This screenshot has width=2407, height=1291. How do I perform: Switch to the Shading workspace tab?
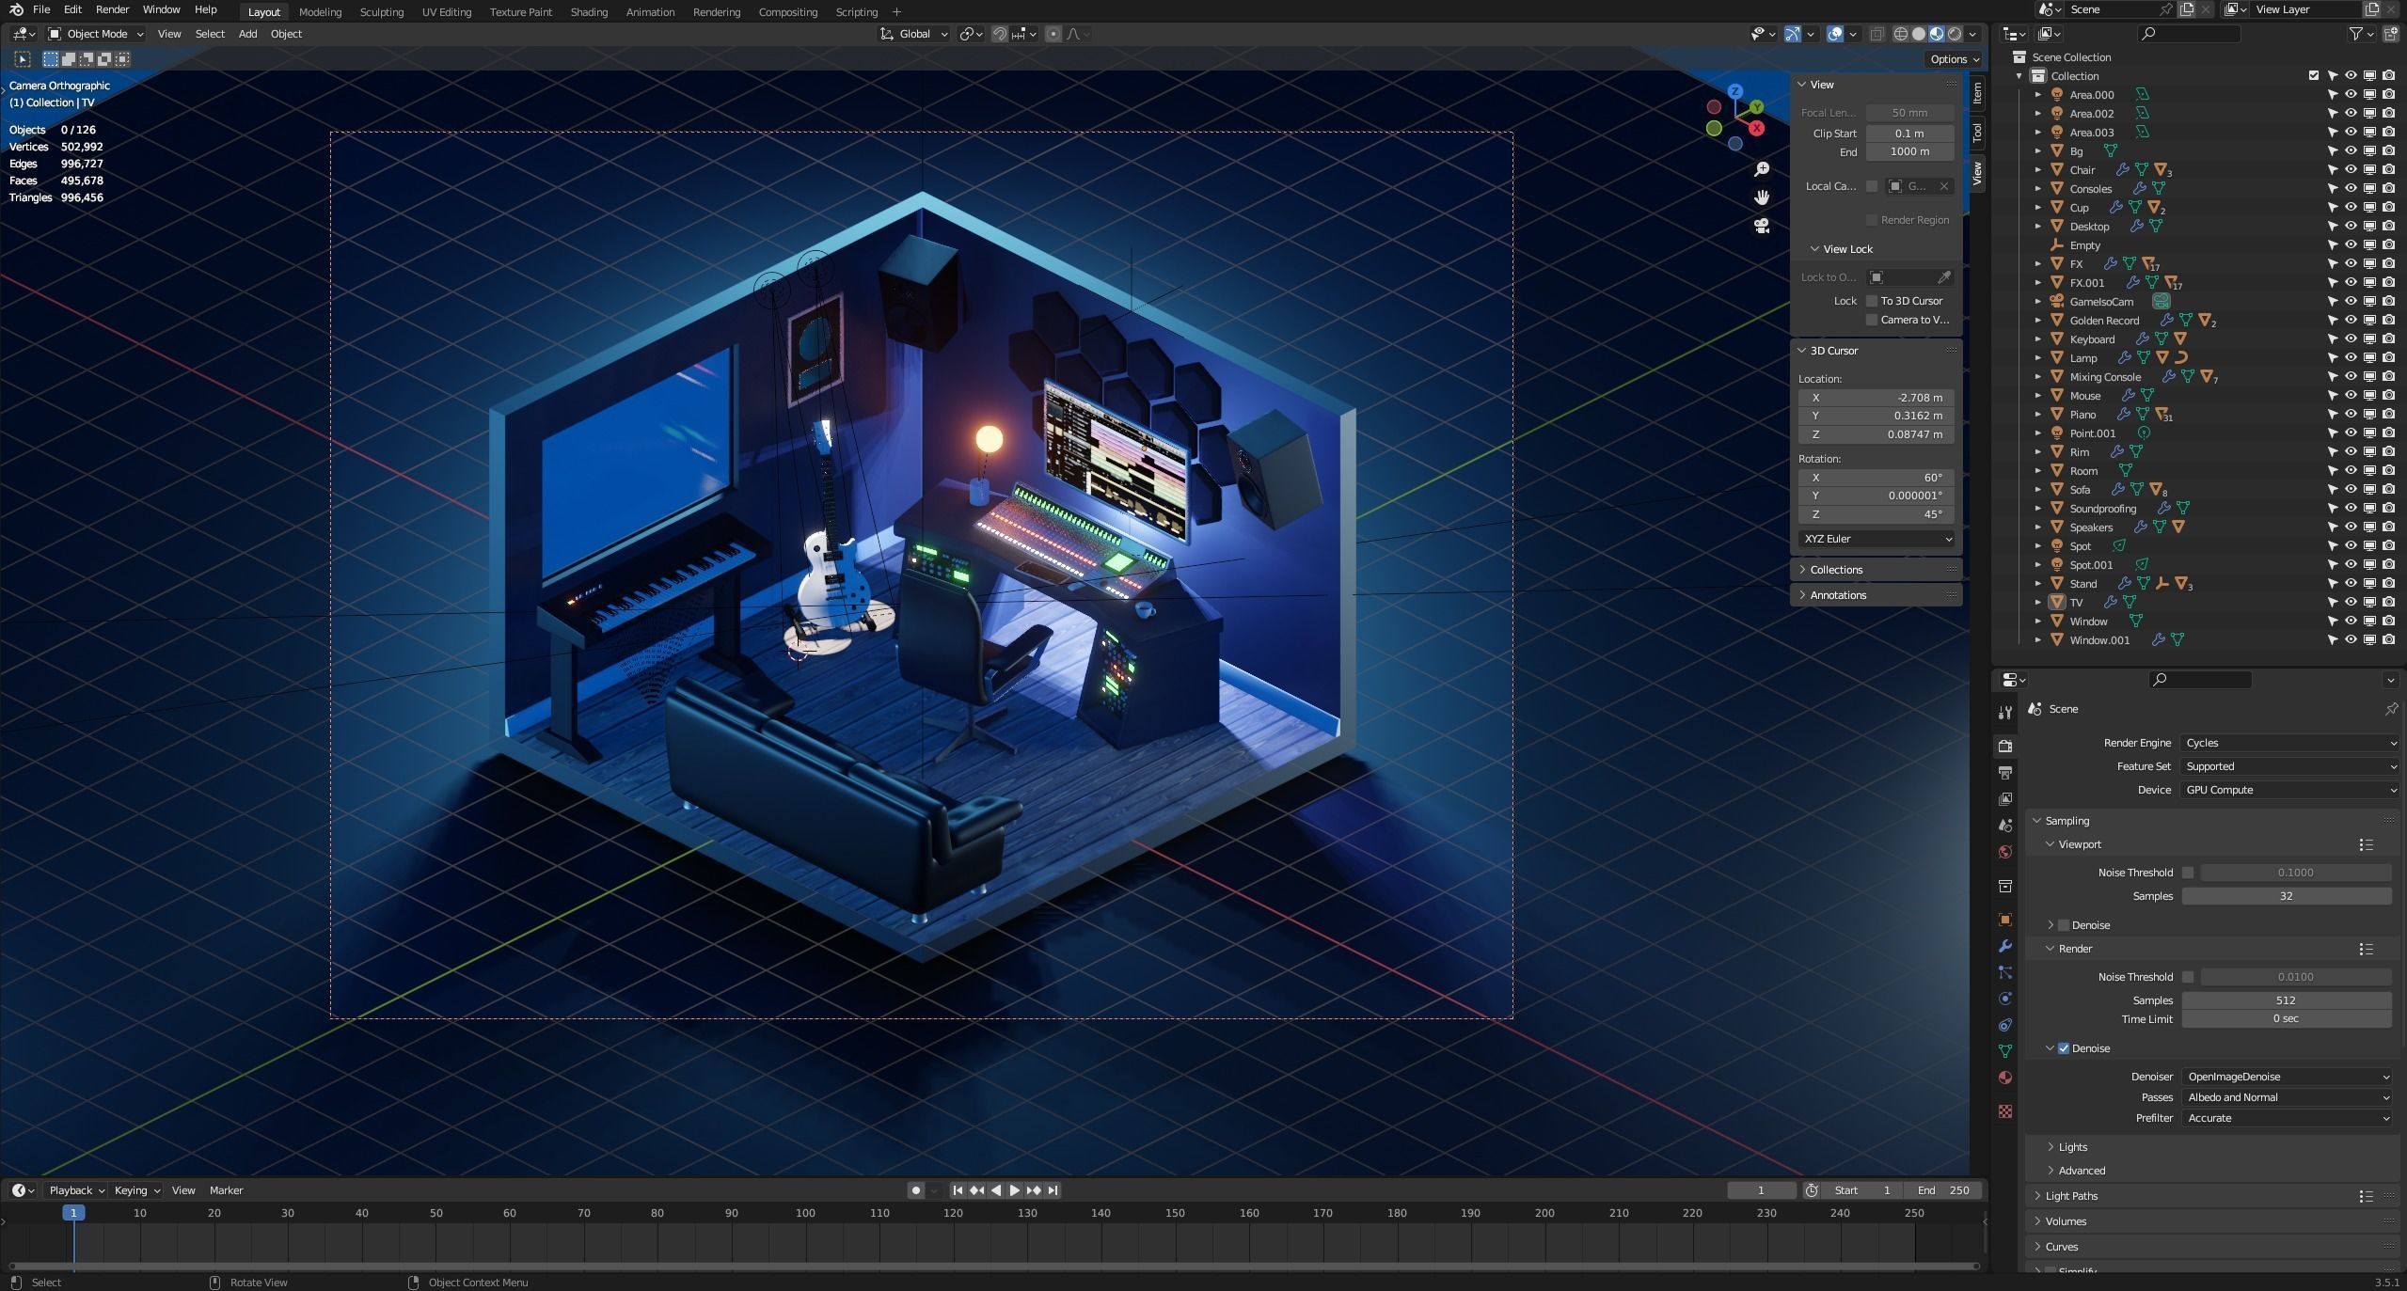click(589, 12)
